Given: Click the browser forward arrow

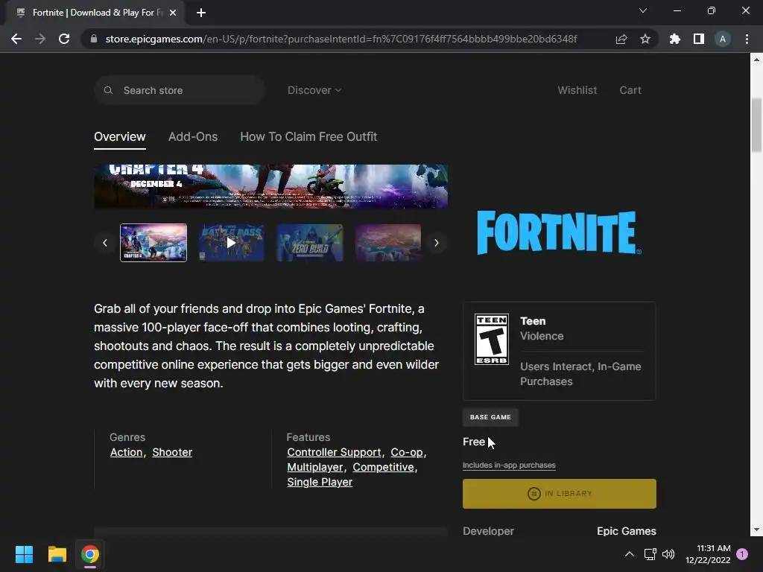Looking at the screenshot, I should click(40, 39).
